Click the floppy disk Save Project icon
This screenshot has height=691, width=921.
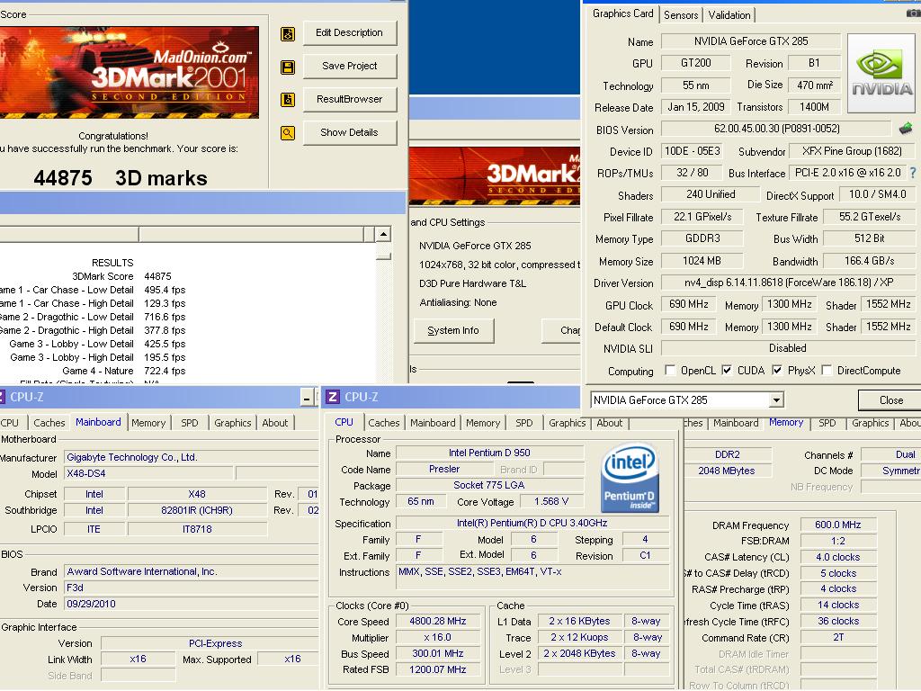point(288,67)
